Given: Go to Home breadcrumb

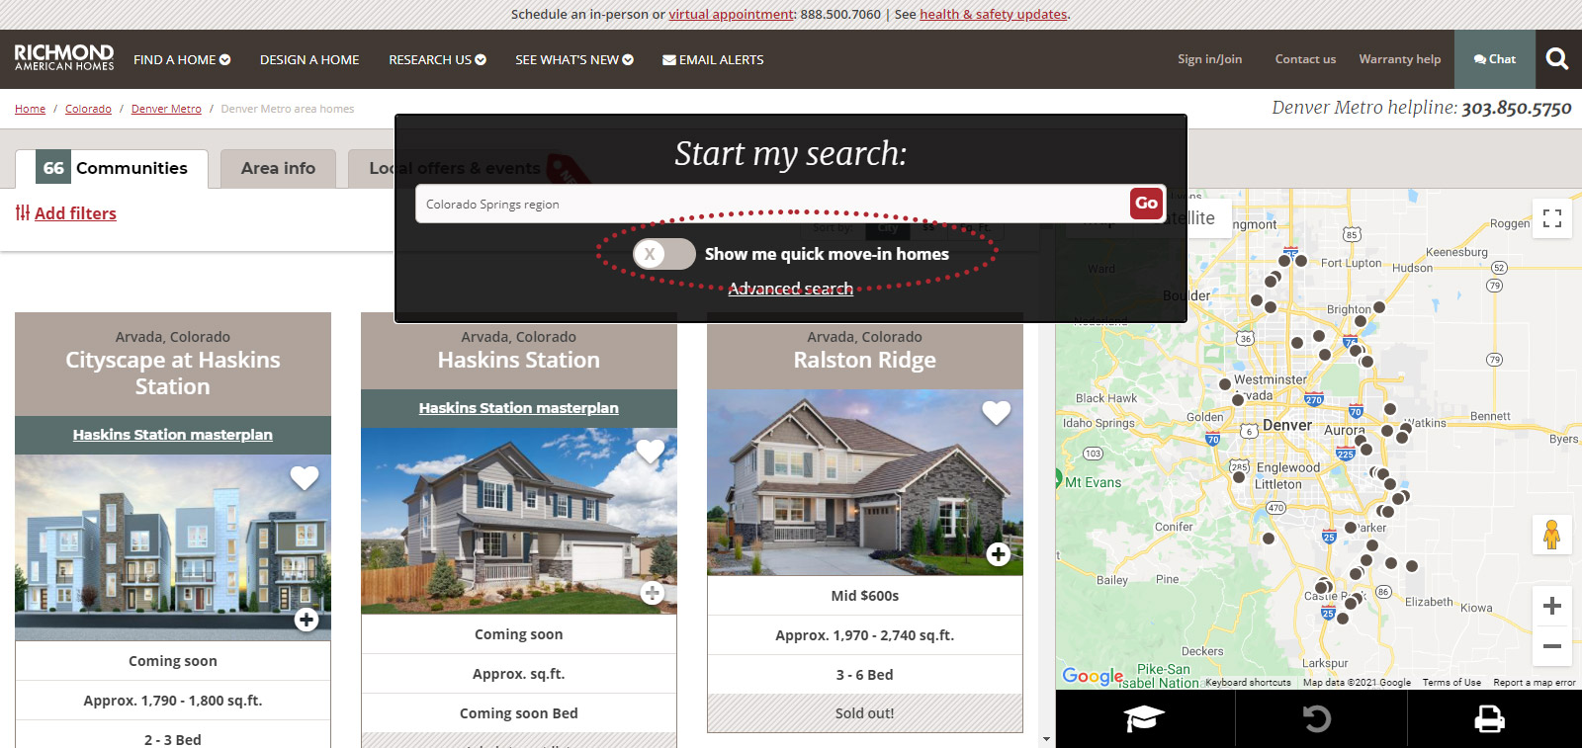Looking at the screenshot, I should (x=30, y=109).
